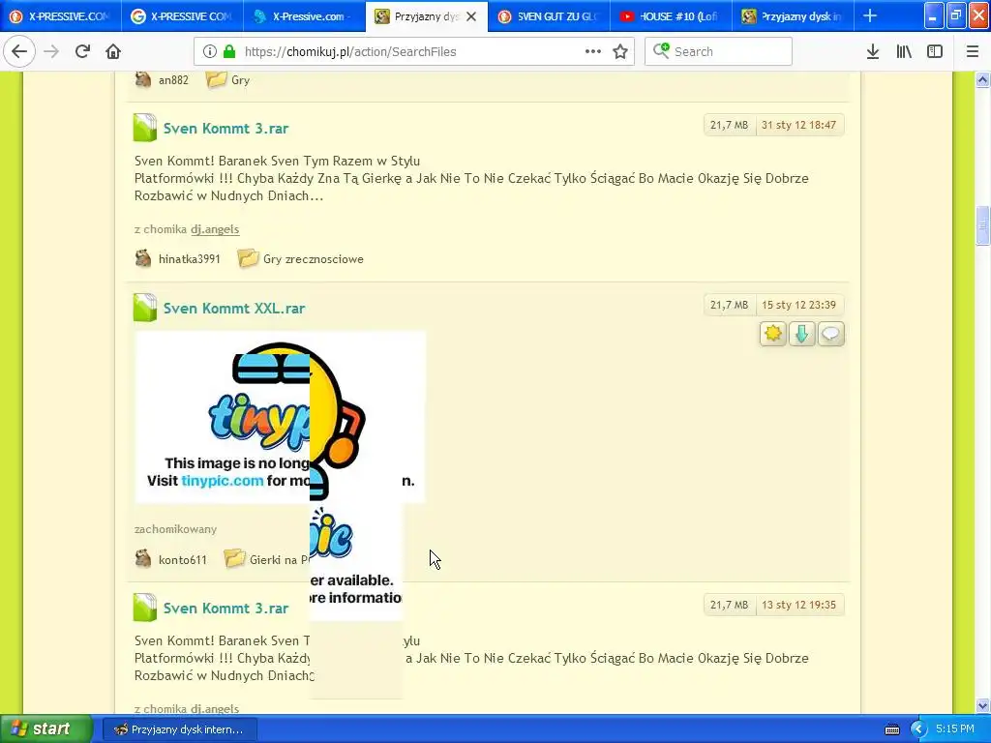Viewport: 991px width, 743px height.
Task: Click the 21,7 MB size of Sven Kommt XXL
Action: (x=729, y=305)
